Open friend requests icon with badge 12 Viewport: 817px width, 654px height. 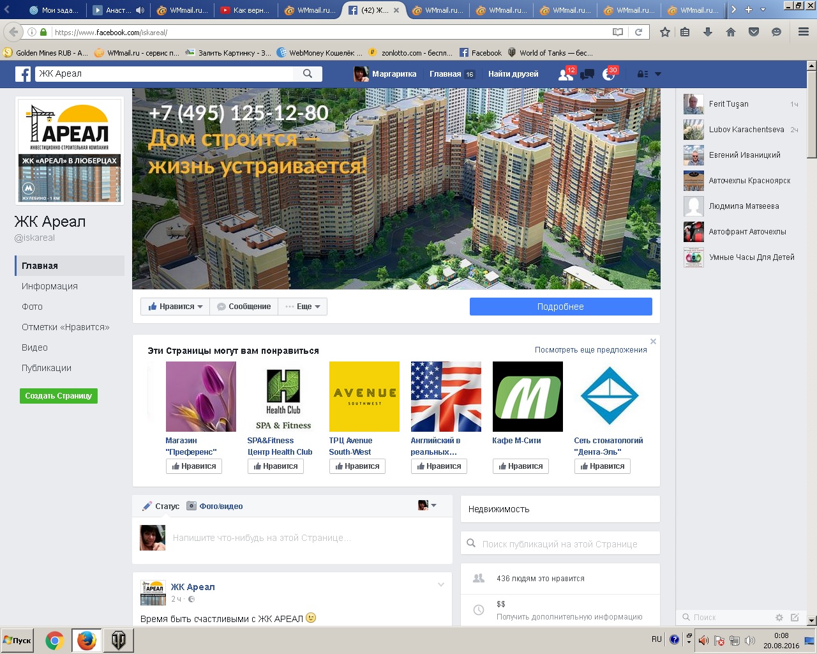[566, 74]
